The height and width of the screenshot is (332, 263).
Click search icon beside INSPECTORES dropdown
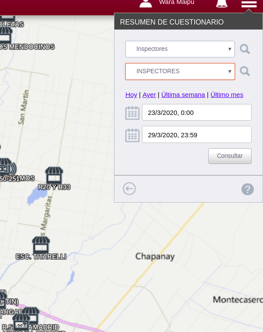click(245, 71)
